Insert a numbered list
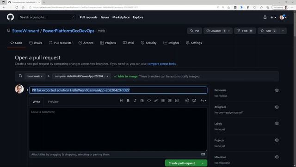Image resolution: width=296 pixels, height=167 pixels. click(x=170, y=101)
